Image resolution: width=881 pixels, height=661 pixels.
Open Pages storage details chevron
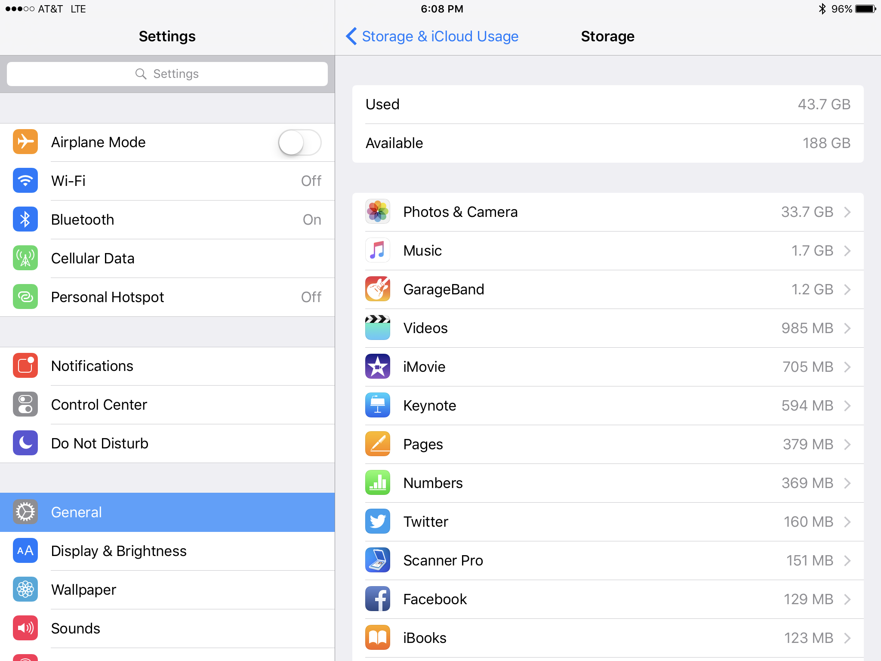[x=847, y=445]
